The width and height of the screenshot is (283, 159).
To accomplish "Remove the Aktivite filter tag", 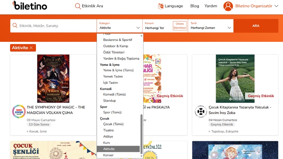I will 31,48.
